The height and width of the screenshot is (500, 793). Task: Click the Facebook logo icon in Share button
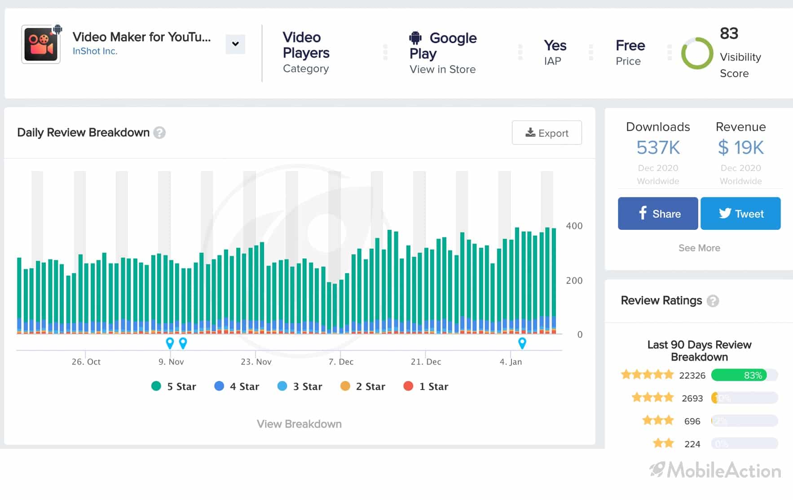[x=643, y=213]
